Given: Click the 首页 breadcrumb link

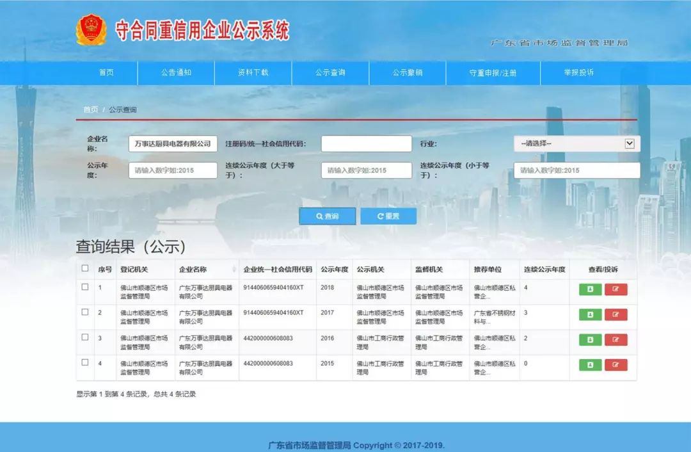Looking at the screenshot, I should [91, 109].
